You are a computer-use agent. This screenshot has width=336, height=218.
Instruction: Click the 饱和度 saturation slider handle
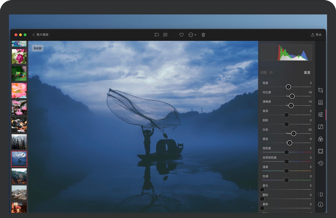[286, 152]
